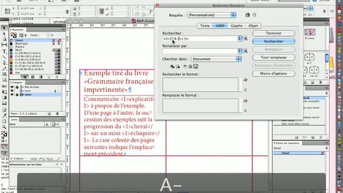Toggle include locked stories search option
The height and width of the screenshot is (193, 343).
click(x=177, y=66)
